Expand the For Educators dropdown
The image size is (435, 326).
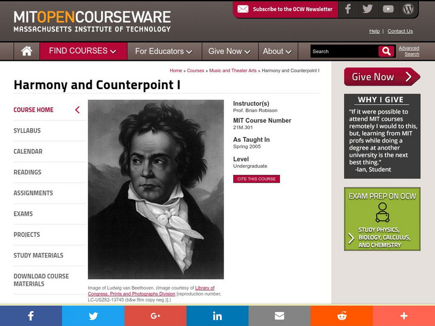(x=164, y=51)
